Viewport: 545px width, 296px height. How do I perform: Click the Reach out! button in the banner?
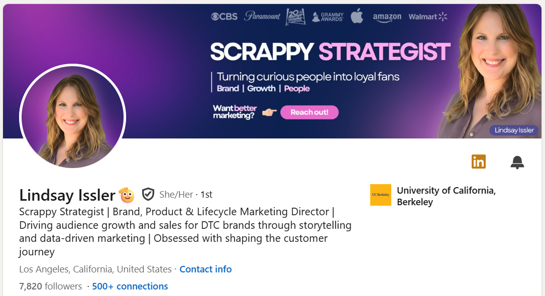tap(309, 112)
